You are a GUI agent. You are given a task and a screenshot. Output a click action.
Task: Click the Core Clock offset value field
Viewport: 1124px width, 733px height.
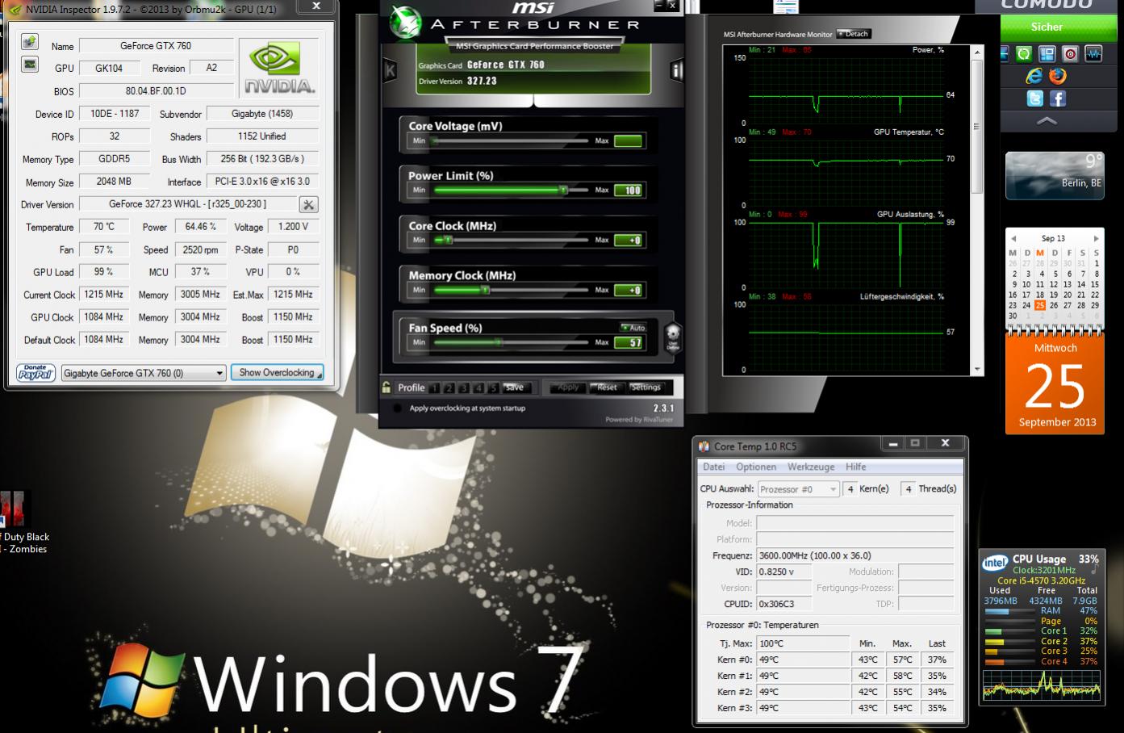point(629,241)
